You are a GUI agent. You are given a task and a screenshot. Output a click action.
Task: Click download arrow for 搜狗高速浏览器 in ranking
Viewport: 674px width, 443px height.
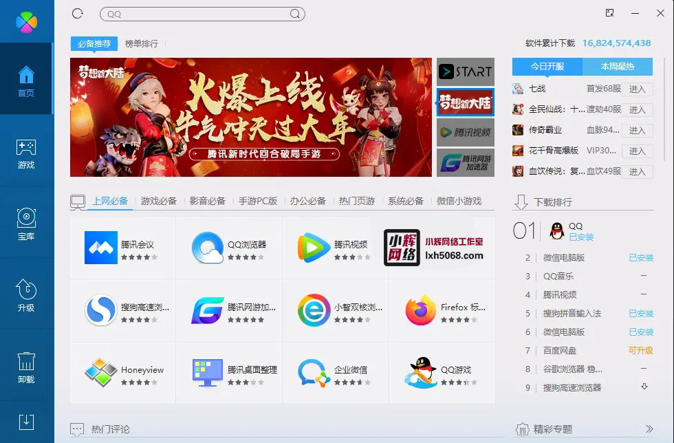[644, 386]
